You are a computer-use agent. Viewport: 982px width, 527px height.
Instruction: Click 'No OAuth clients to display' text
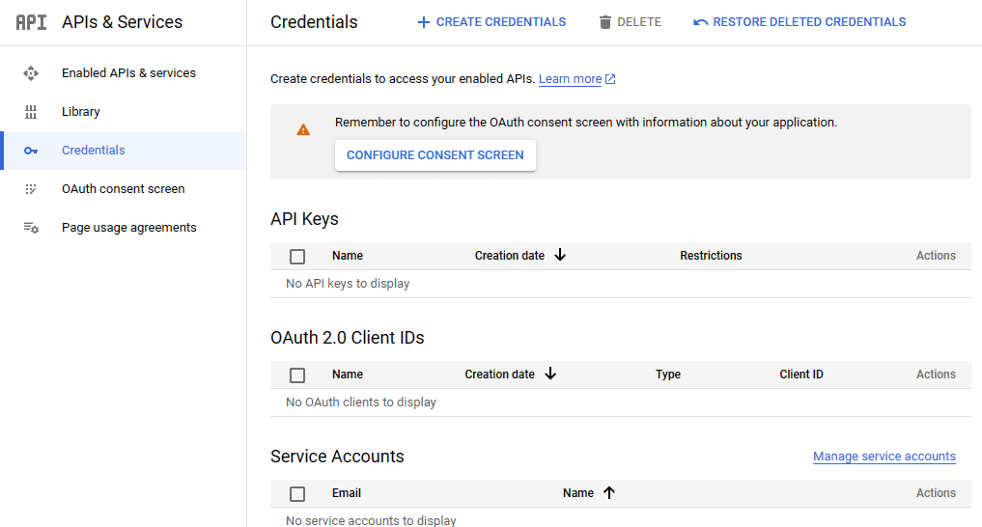(x=361, y=402)
